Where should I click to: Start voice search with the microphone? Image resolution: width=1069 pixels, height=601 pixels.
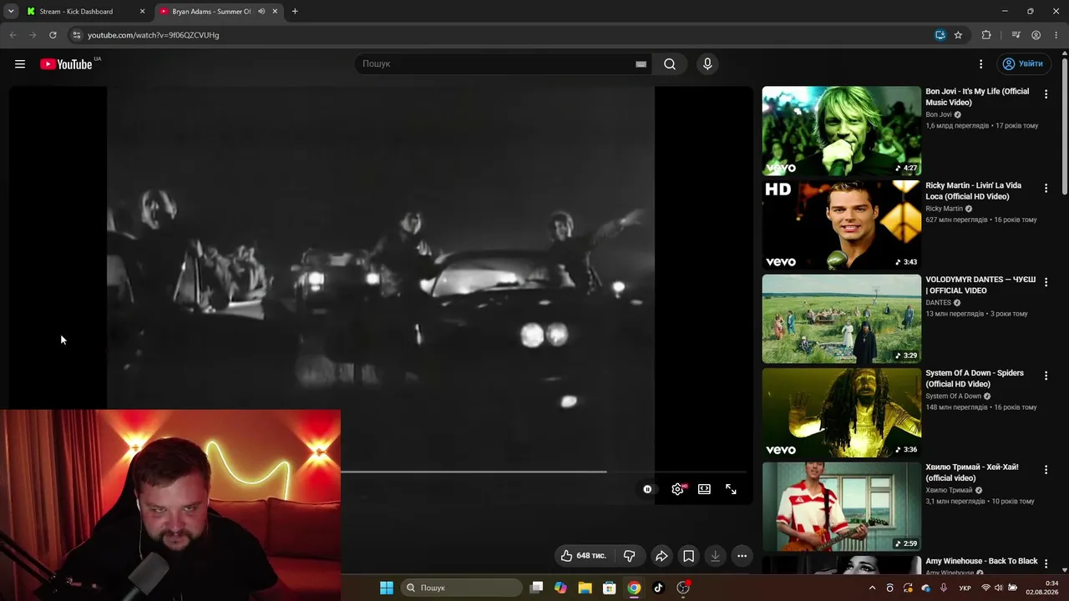point(707,64)
